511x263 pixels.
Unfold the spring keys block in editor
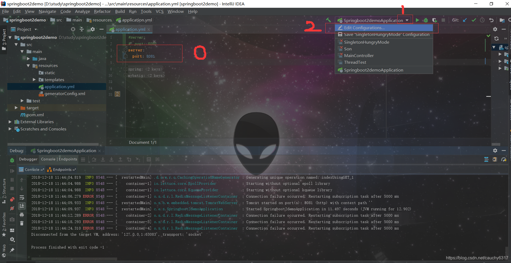(x=125, y=69)
